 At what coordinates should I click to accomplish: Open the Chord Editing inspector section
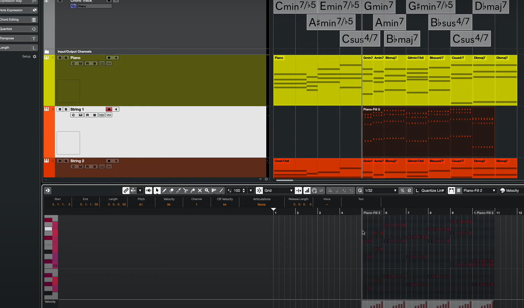pyautogui.click(x=18, y=20)
